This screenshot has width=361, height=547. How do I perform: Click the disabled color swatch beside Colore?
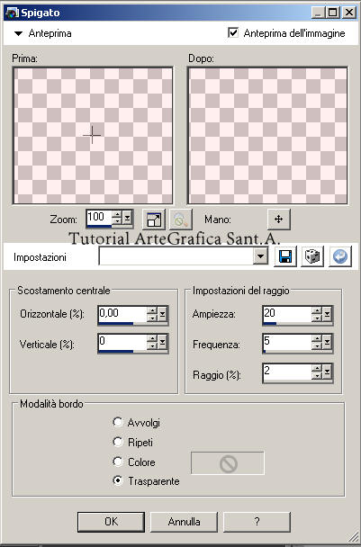[228, 463]
